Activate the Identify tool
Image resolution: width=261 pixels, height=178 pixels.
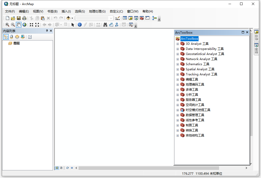click(80, 25)
